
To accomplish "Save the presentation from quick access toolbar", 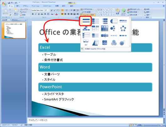I will pos(9,2).
